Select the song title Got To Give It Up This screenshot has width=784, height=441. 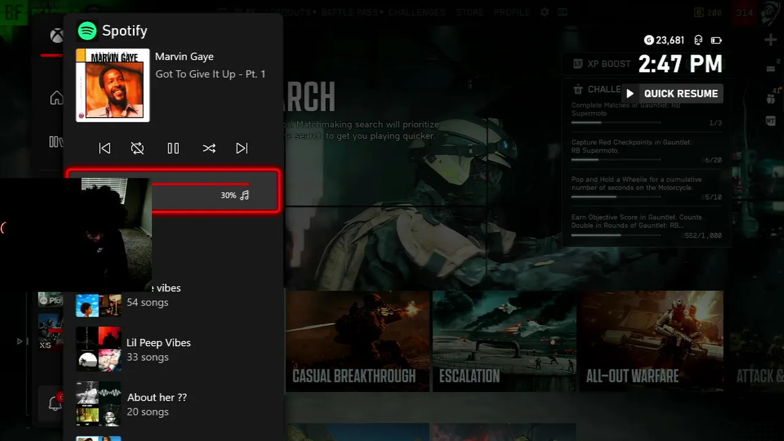pos(210,74)
